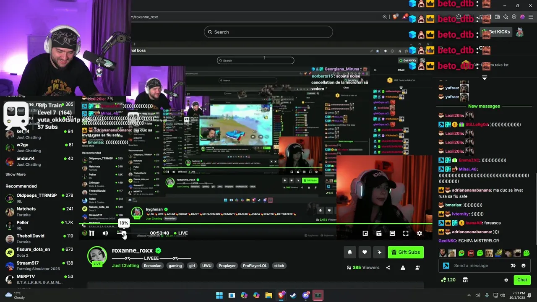This screenshot has width=537, height=302.
Task: Select the stitch tag
Action: pos(279,266)
